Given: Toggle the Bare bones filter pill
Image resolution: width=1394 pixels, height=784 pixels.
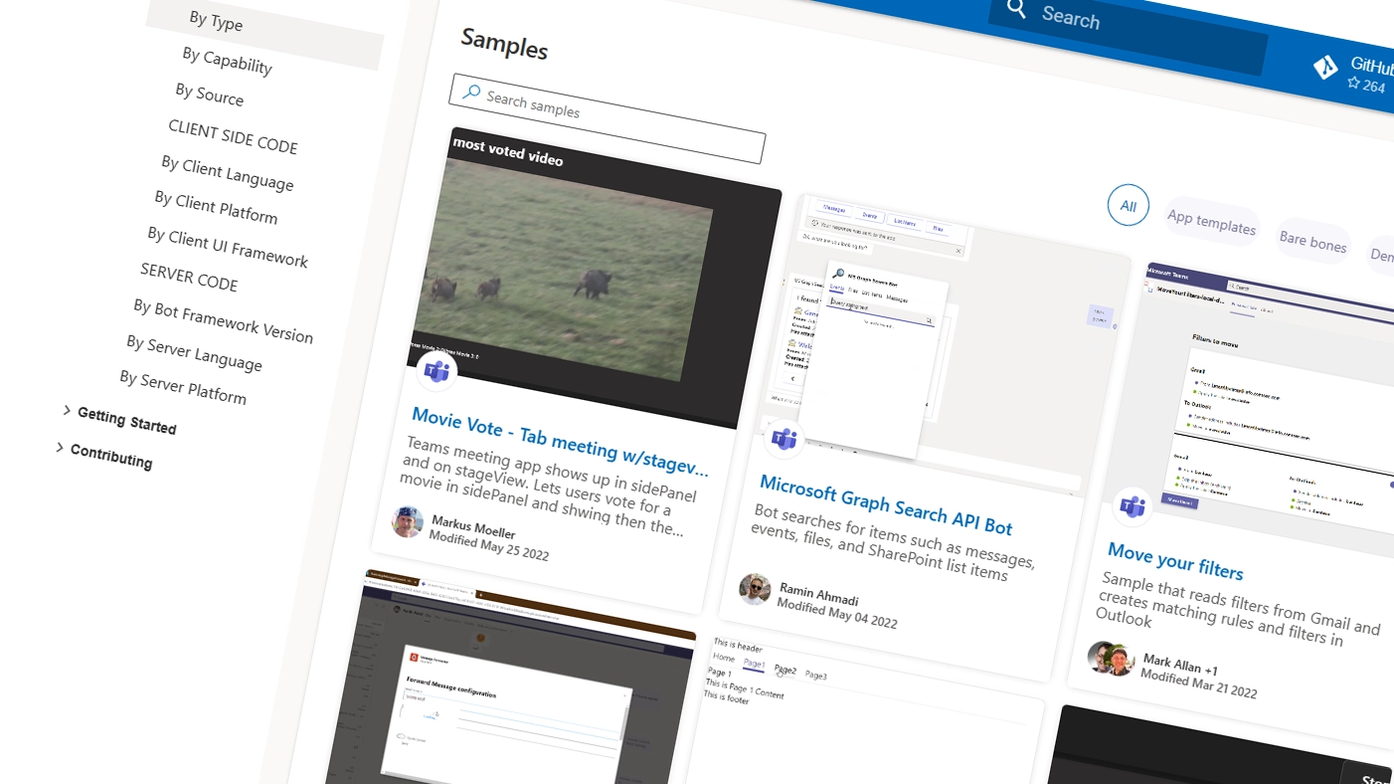Looking at the screenshot, I should 1312,242.
